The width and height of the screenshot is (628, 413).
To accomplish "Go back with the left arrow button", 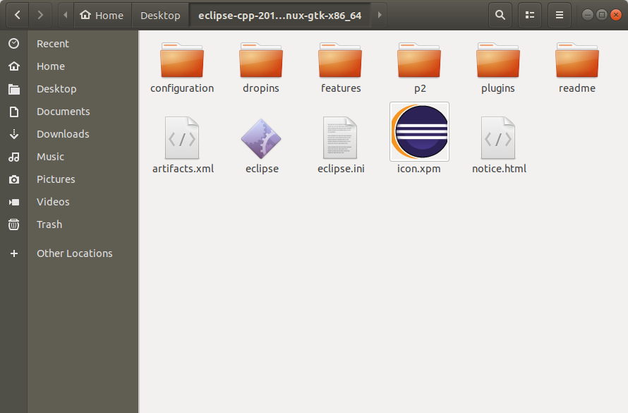I will pyautogui.click(x=17, y=16).
